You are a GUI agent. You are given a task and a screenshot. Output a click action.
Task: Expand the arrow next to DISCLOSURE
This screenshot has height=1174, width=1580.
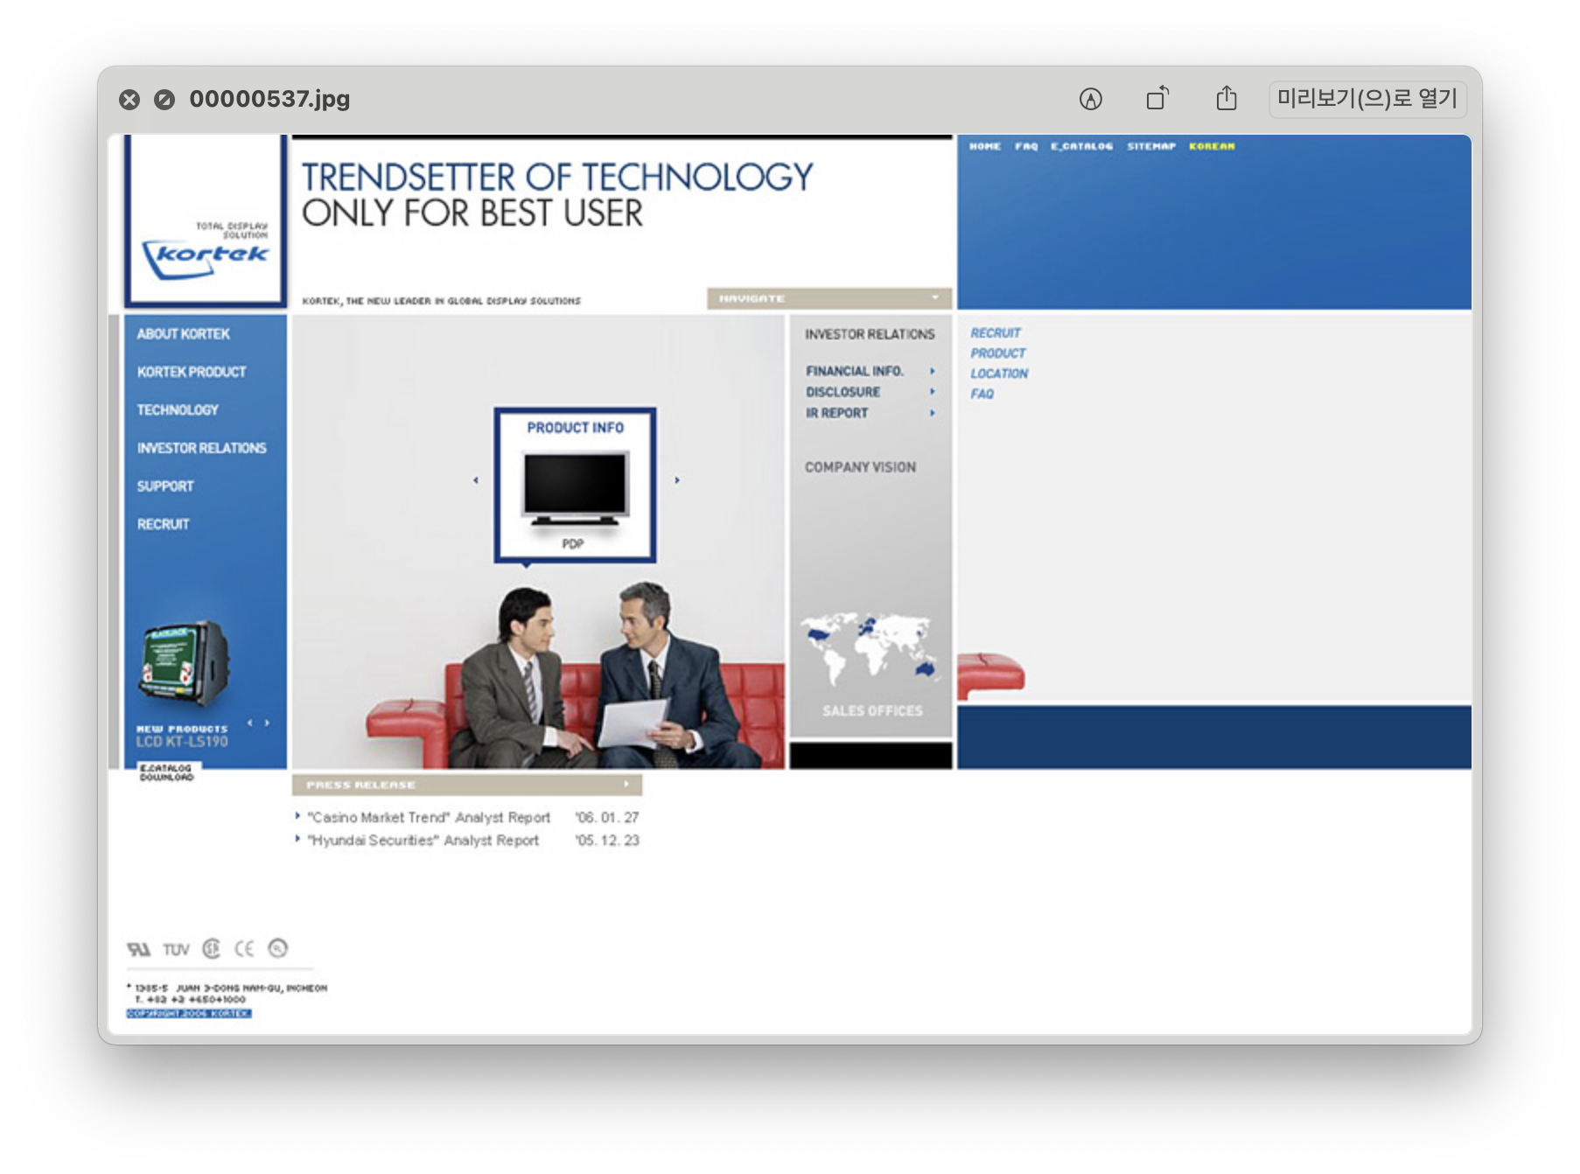[x=933, y=392]
